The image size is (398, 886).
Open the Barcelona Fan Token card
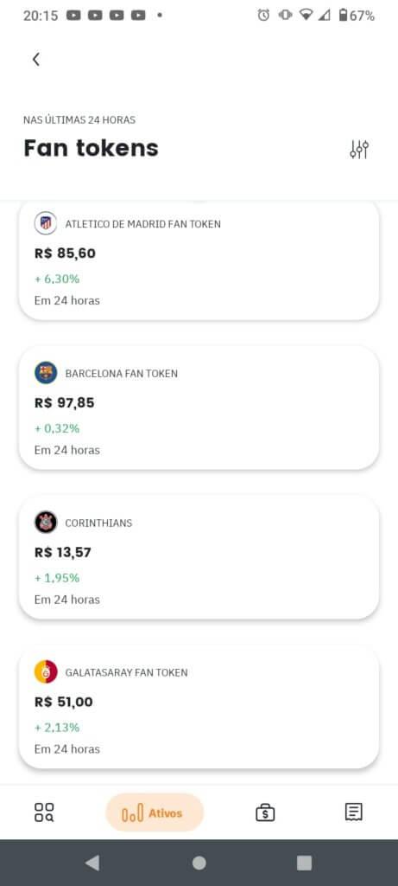(199, 408)
